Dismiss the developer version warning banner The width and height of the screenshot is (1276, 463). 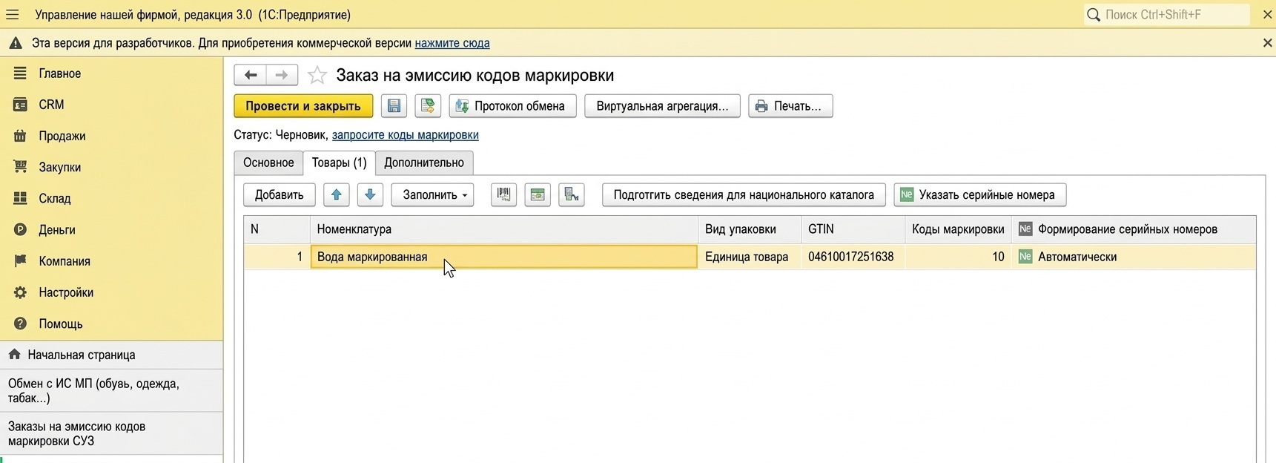coord(1267,43)
